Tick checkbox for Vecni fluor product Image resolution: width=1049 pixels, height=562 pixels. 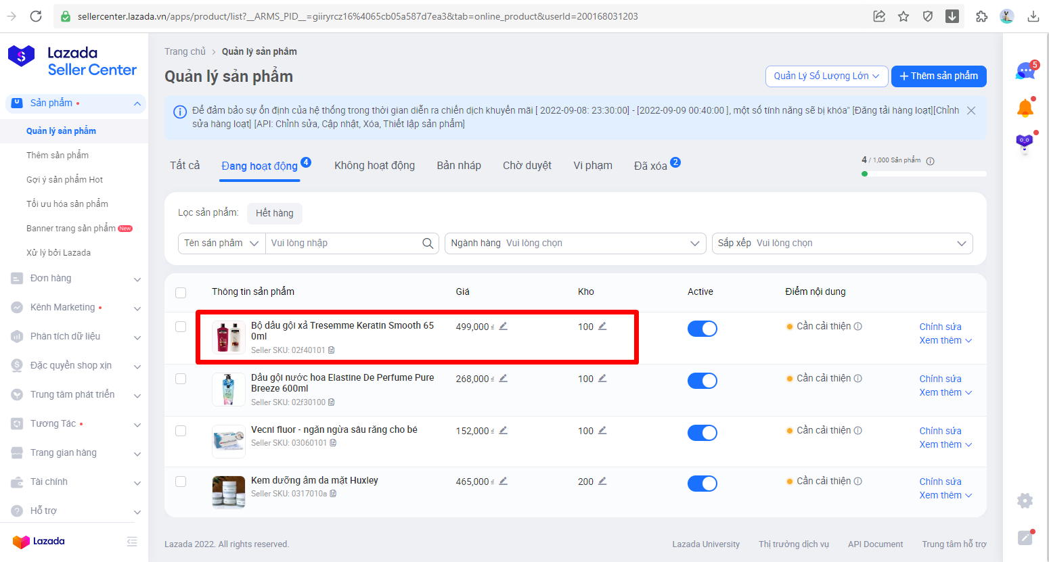tap(181, 431)
